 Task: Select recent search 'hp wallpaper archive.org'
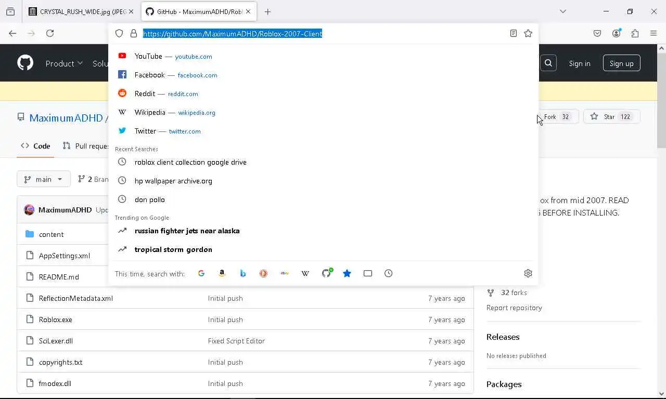click(x=323, y=181)
